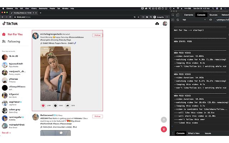The width and height of the screenshot is (229, 143).
Task: Open the profile avatar in TikTok header
Action: [165, 24]
